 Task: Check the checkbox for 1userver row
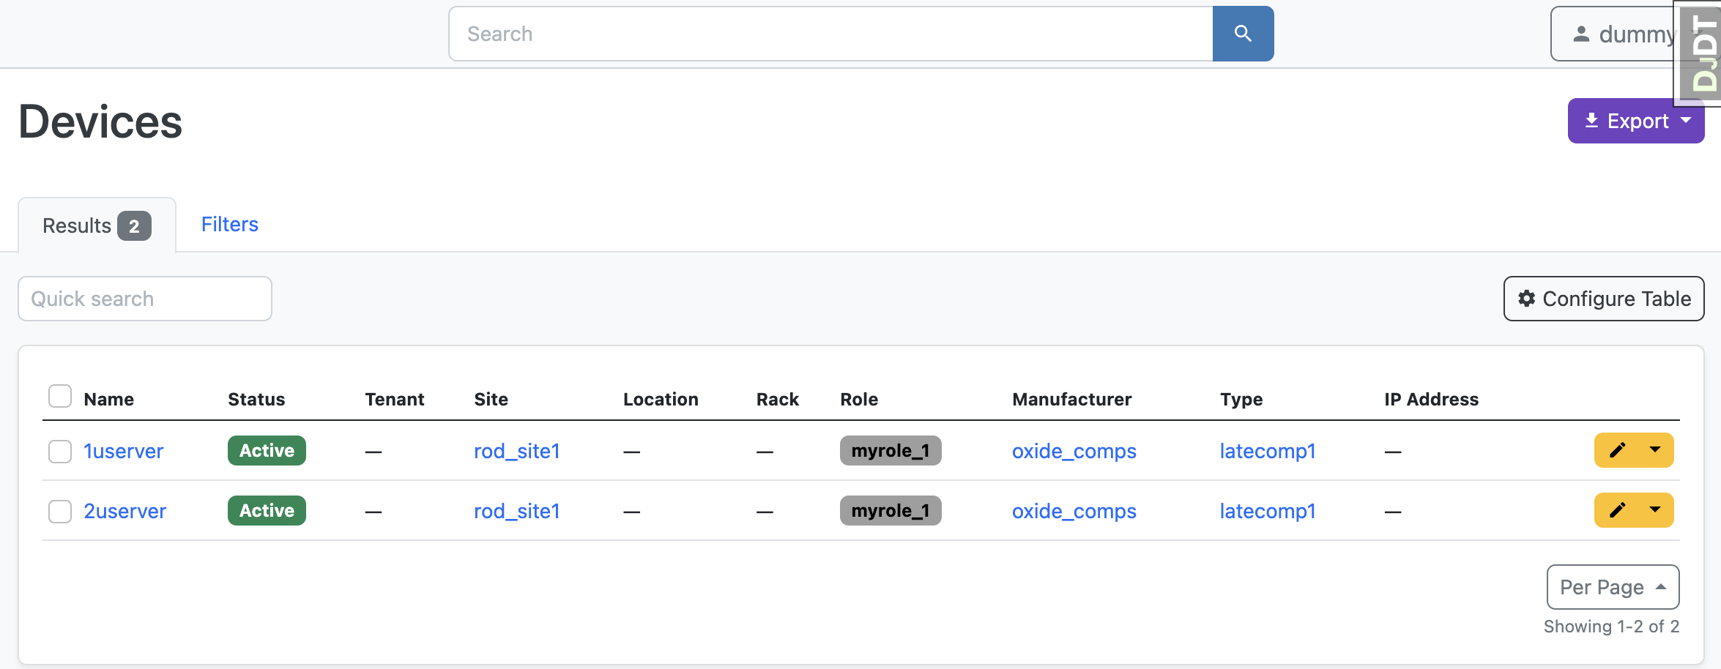[59, 452]
